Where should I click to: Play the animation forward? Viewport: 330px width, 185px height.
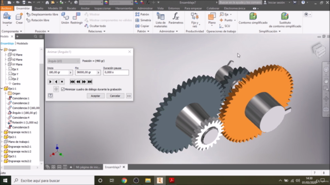50,82
